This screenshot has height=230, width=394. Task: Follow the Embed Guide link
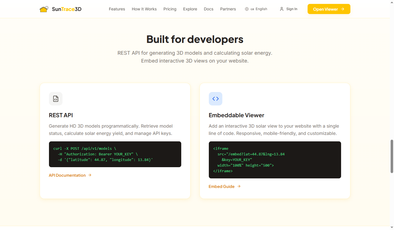[221, 187]
